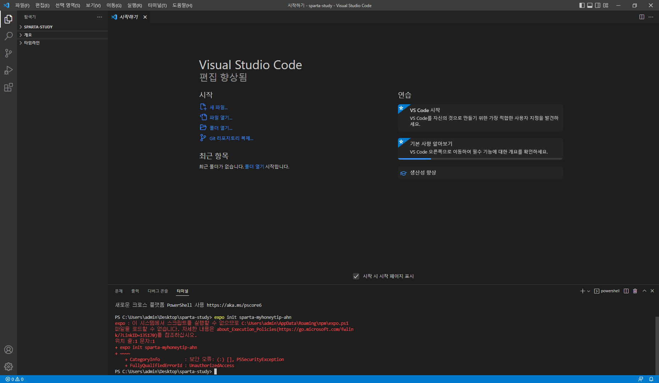Split the terminal pane
The height and width of the screenshot is (383, 659).
coord(626,291)
